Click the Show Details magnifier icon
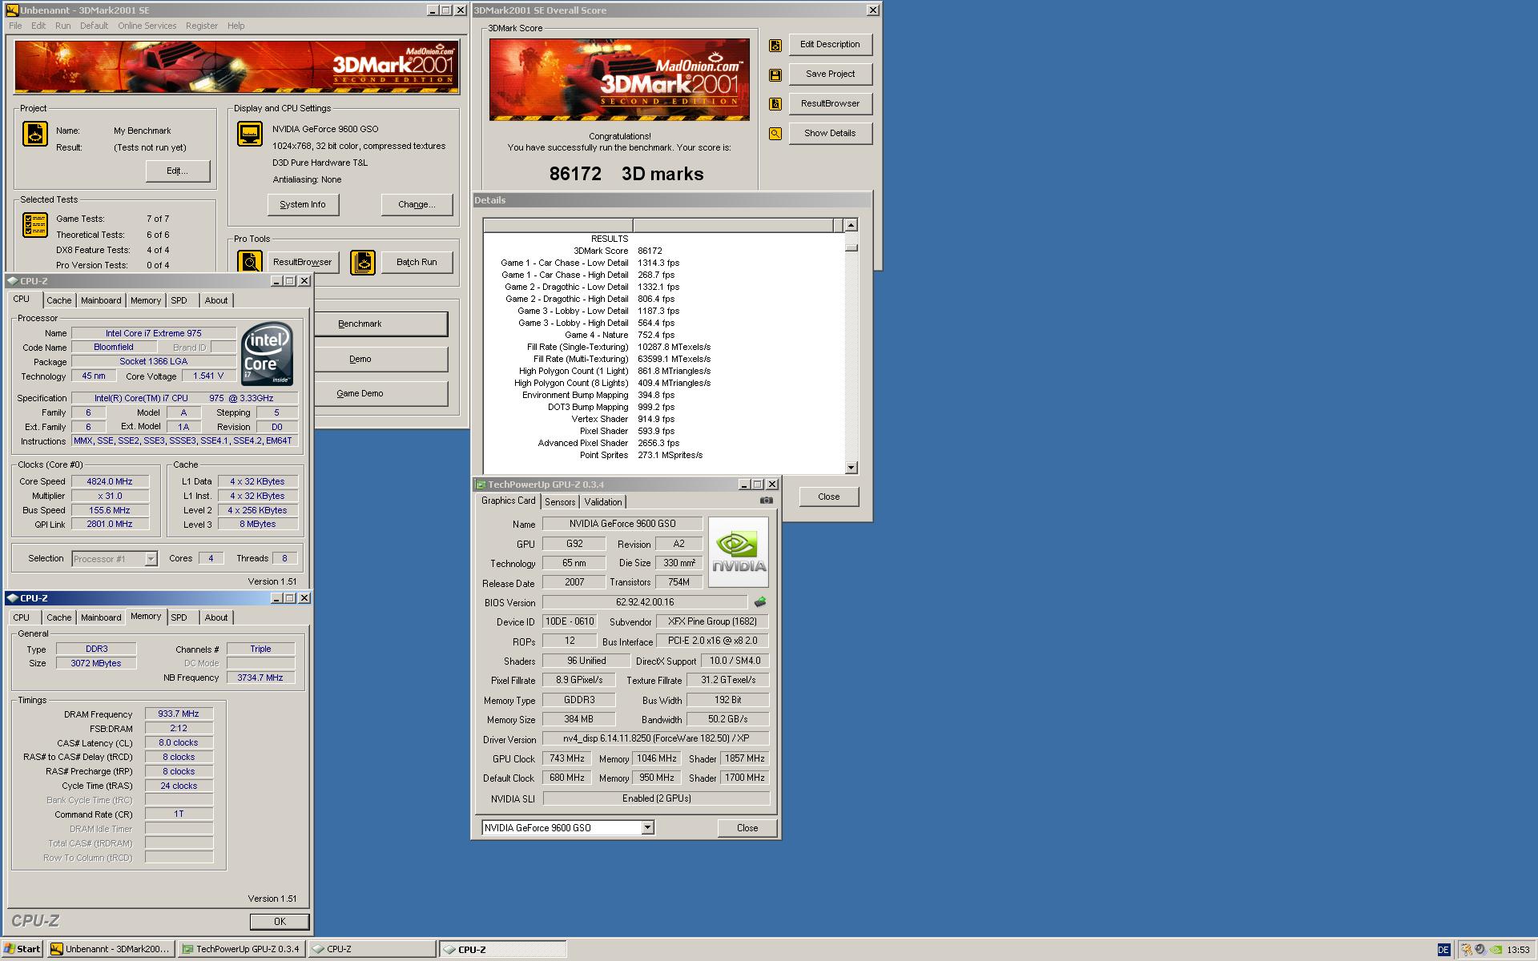 (775, 134)
